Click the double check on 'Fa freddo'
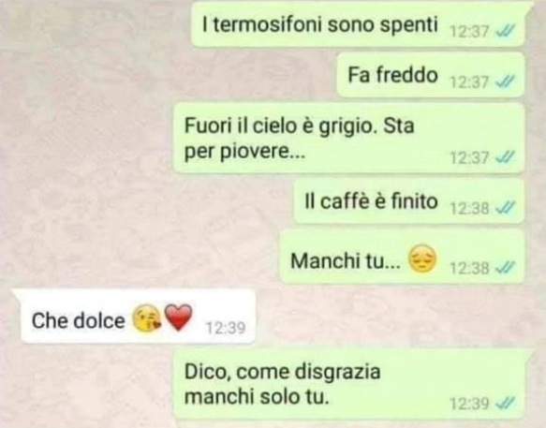Viewport: 546px width, 428px height. (x=505, y=82)
